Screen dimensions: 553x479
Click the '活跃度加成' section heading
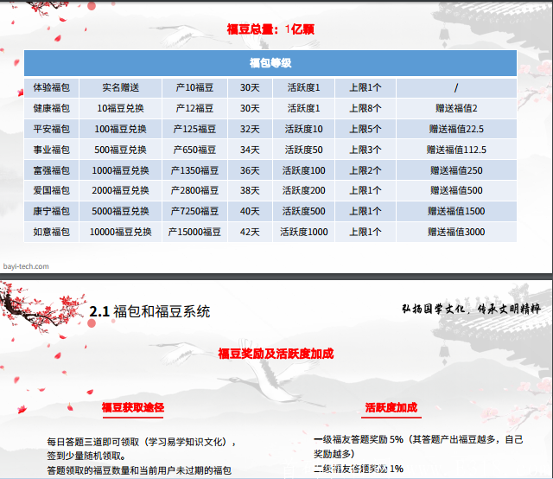pyautogui.click(x=391, y=408)
